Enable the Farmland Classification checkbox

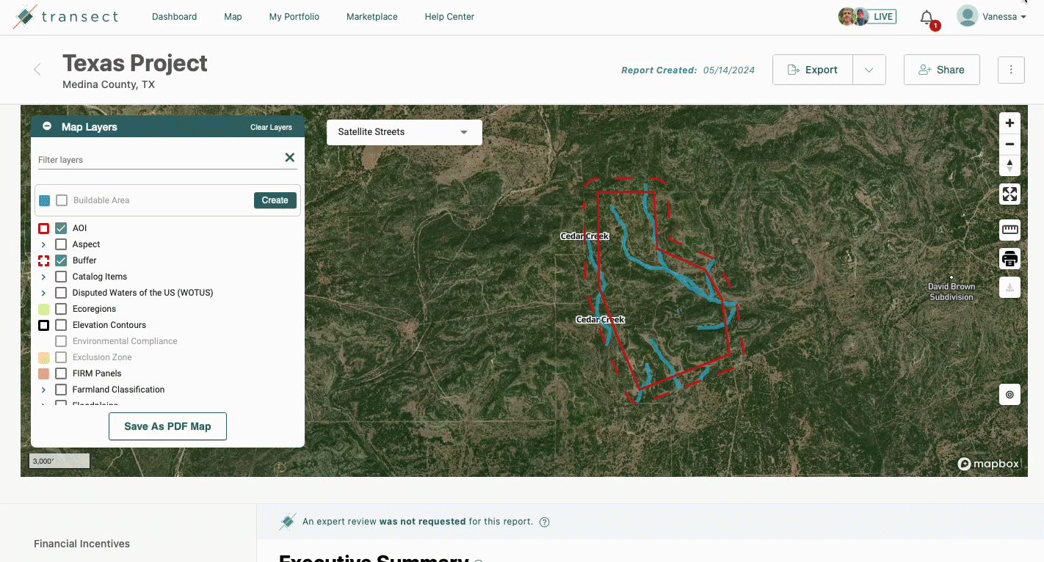(61, 390)
